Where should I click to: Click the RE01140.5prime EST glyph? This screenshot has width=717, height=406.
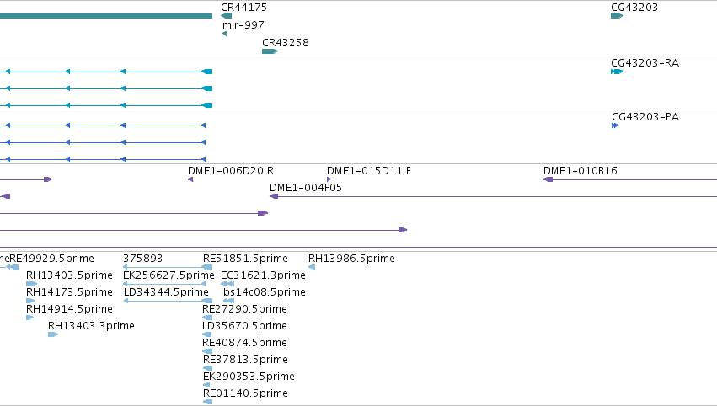(x=207, y=403)
